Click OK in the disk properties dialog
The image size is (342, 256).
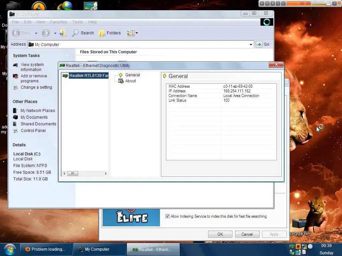coord(220,234)
